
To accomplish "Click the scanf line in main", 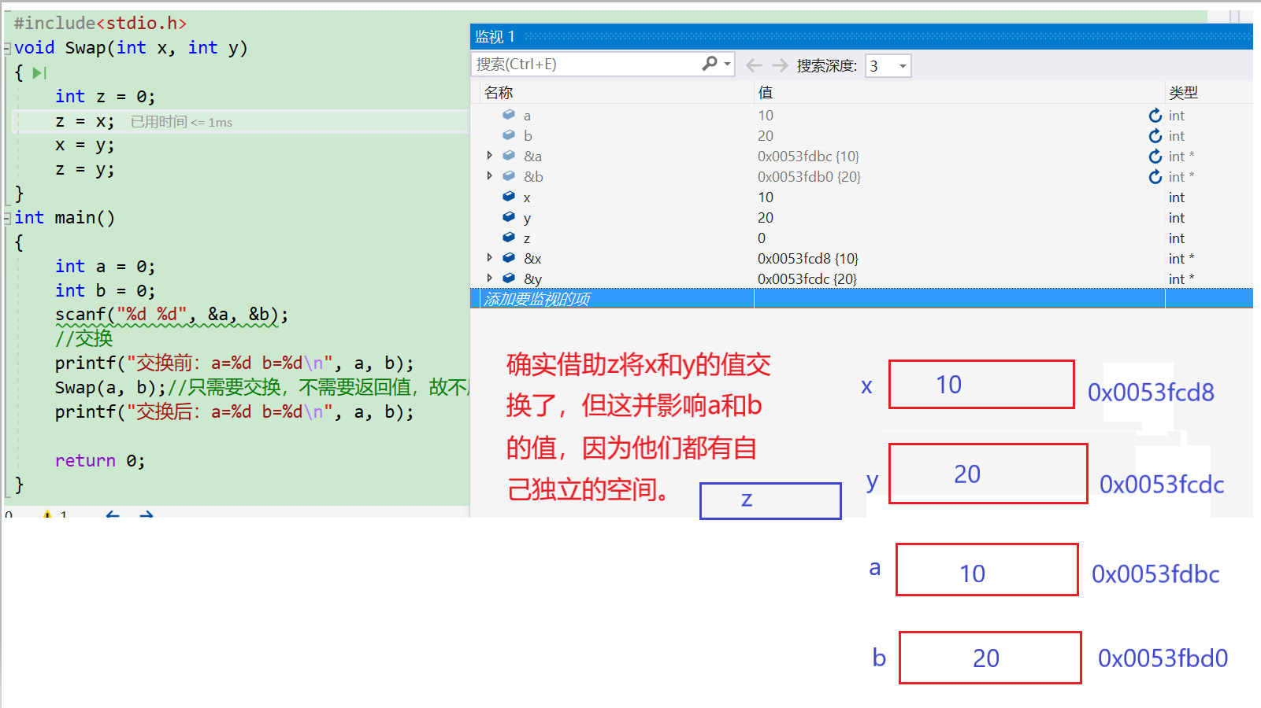I will pyautogui.click(x=172, y=315).
